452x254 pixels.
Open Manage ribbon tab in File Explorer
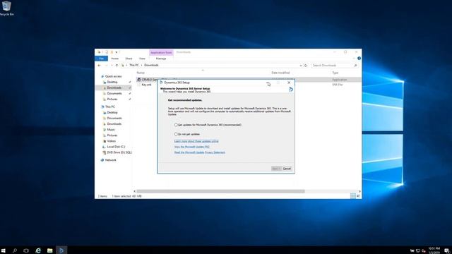point(161,59)
